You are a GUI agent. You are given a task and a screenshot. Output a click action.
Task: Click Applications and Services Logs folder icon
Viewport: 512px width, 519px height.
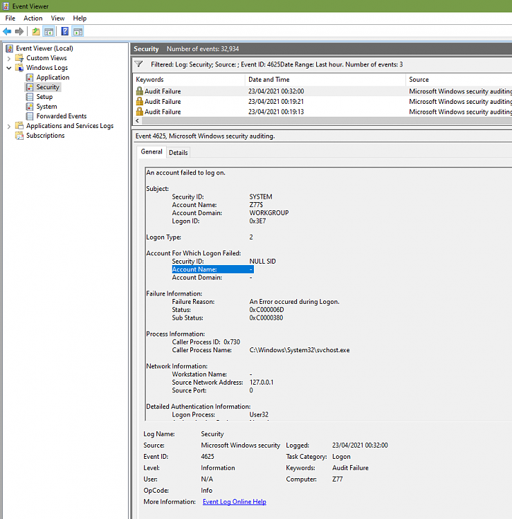point(19,126)
